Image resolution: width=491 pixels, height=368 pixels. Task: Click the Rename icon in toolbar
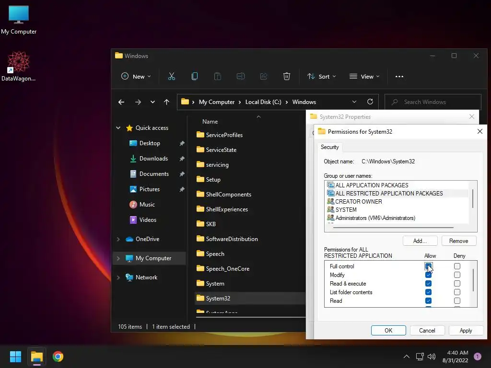(241, 76)
